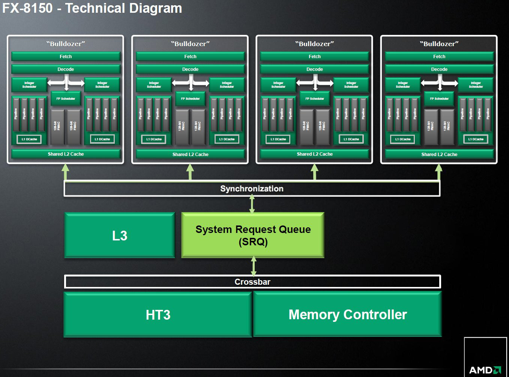The image size is (509, 377).
Task: Pick FP Scheduler in the second Bulldozer module
Action: (190, 99)
